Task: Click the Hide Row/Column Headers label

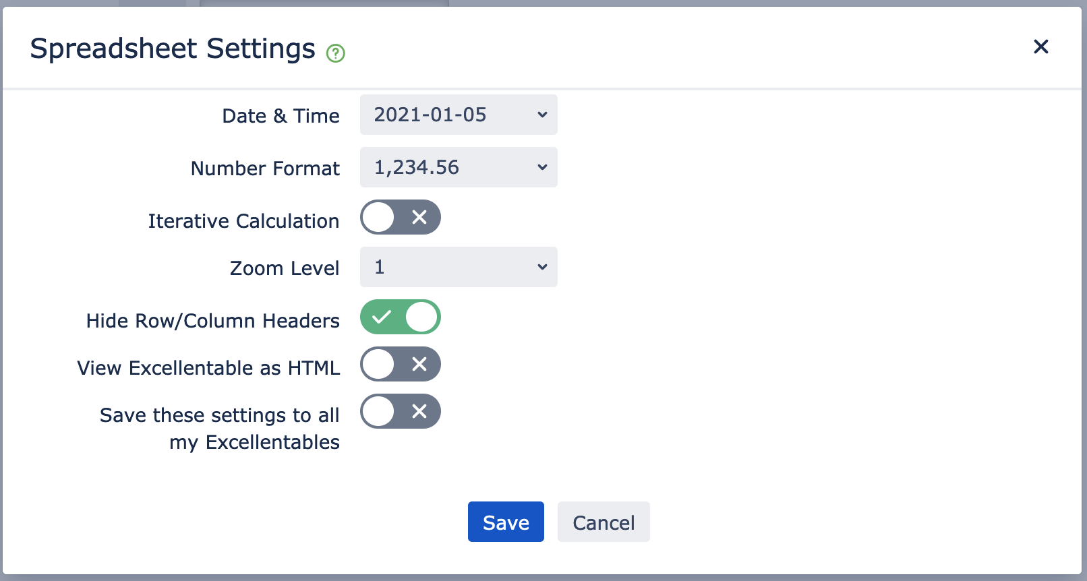Action: pyautogui.click(x=213, y=321)
